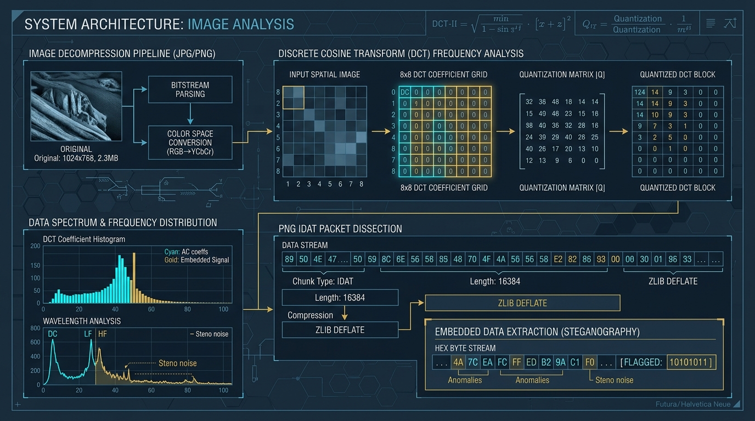
Task: Select hex byte 8C in the data stream
Action: coord(386,259)
